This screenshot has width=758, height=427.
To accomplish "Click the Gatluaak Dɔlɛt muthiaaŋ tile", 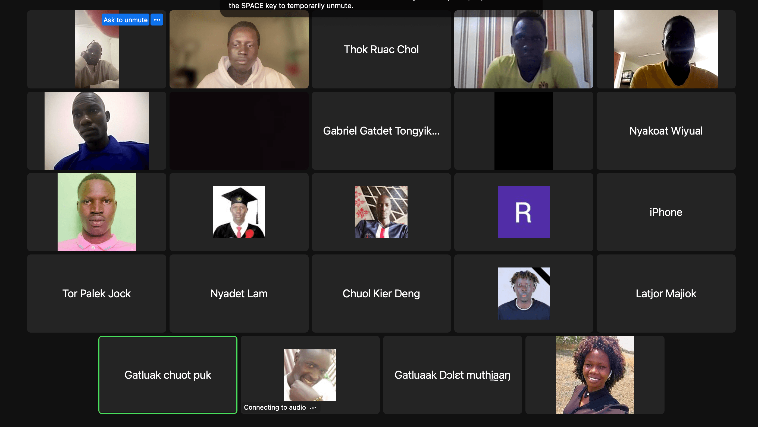I will point(452,375).
